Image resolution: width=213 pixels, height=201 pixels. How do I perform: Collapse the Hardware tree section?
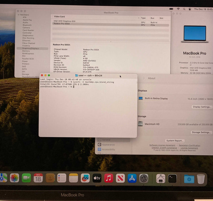coord(19,15)
